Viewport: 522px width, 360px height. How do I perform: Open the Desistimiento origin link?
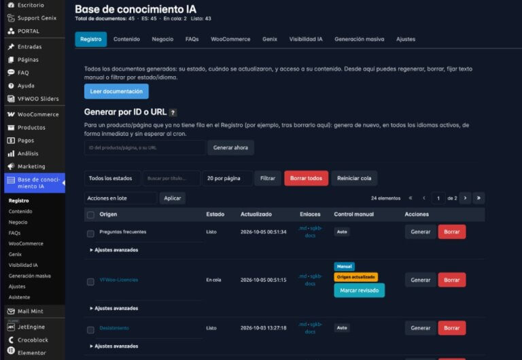114,328
